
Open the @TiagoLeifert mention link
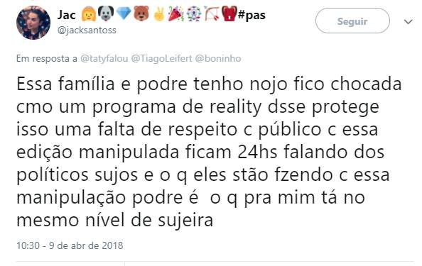pos(162,58)
